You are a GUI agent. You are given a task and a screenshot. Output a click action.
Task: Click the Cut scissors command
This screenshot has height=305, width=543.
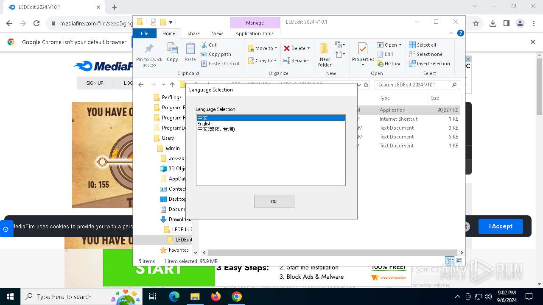pos(209,45)
